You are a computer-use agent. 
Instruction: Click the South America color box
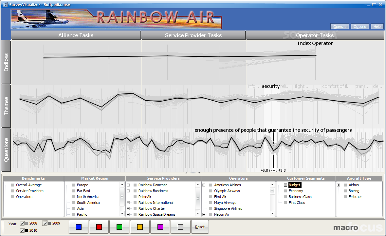(x=74, y=203)
